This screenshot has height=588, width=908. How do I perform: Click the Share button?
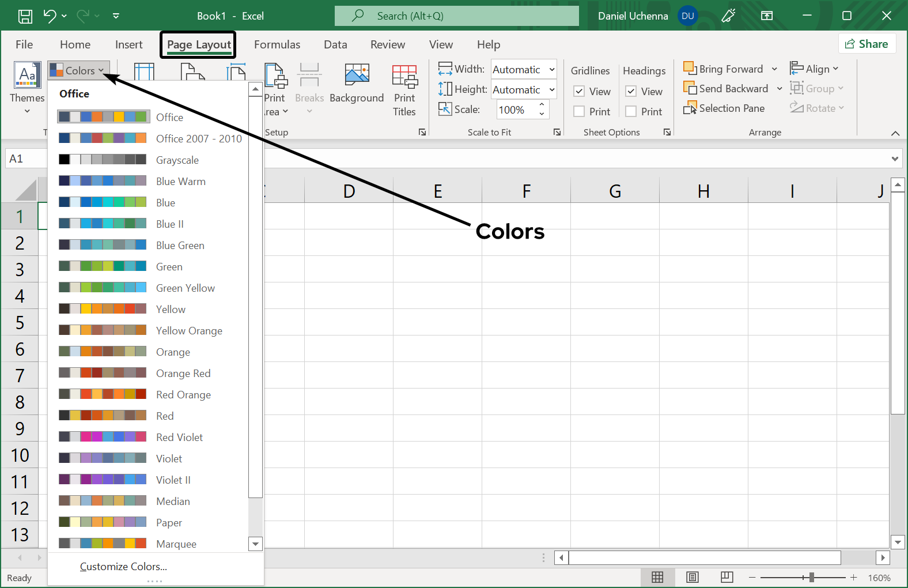tap(867, 44)
